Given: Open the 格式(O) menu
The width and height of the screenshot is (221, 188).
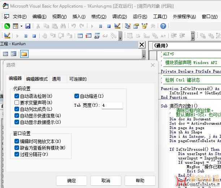Looking at the screenshot, I should pos(99,17).
